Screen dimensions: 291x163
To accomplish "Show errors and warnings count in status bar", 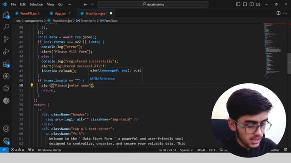I will pos(17,150).
